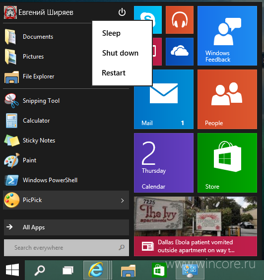Open the Documents folder icon
The width and height of the screenshot is (264, 280).
coord(10,37)
